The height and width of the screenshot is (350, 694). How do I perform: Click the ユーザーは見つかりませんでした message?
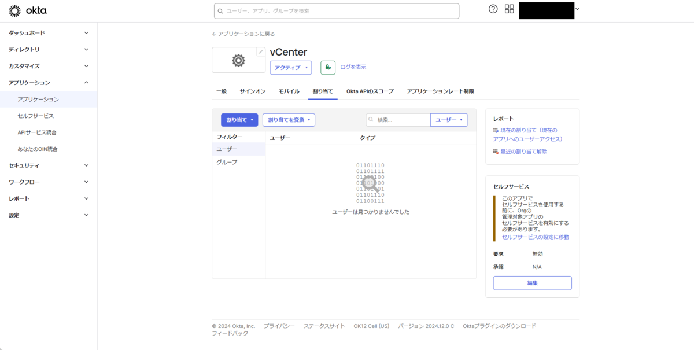(371, 212)
